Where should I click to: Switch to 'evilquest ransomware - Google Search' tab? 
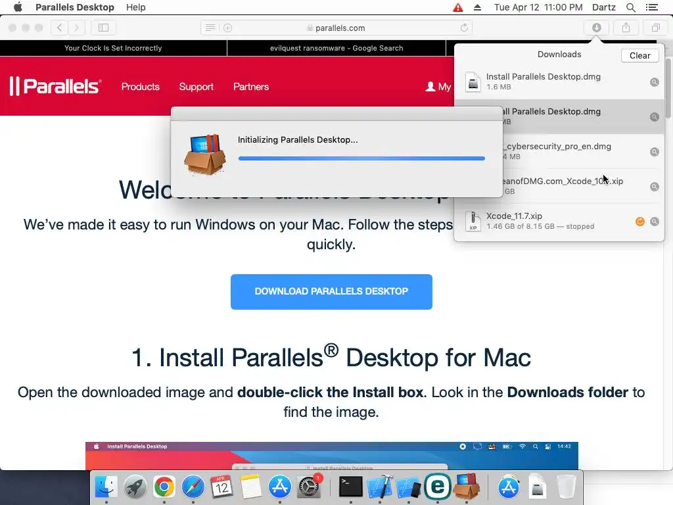[x=336, y=48]
